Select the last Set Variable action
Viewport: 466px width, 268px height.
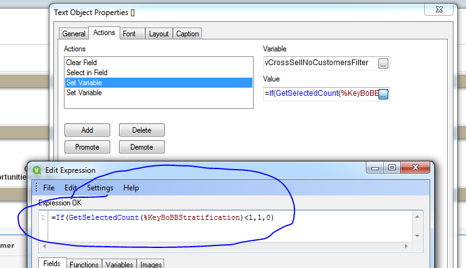(158, 93)
